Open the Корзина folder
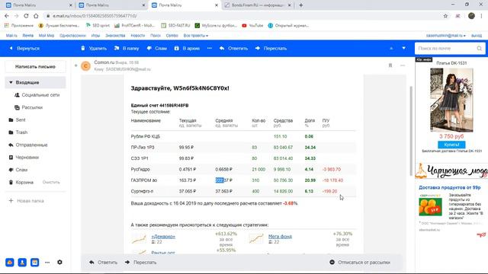This screenshot has width=488, height=274. click(21, 183)
